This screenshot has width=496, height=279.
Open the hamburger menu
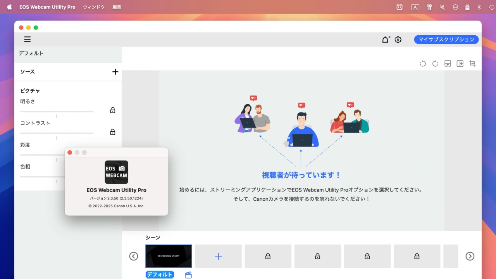[x=27, y=39]
